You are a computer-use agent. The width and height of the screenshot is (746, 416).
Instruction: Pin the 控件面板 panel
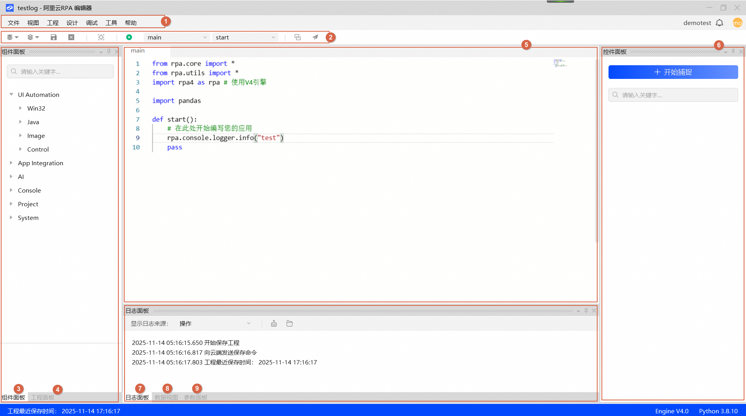(x=733, y=51)
